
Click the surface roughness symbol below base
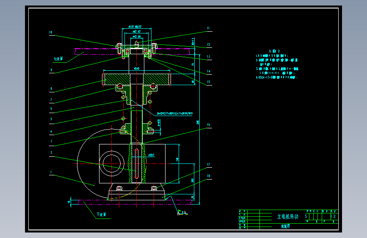click(182, 213)
